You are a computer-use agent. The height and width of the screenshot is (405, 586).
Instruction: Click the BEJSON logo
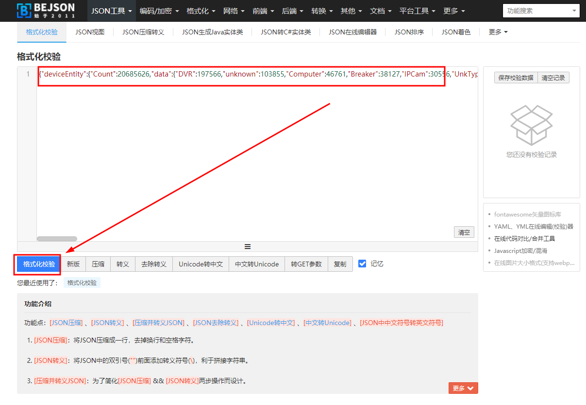[x=46, y=10]
